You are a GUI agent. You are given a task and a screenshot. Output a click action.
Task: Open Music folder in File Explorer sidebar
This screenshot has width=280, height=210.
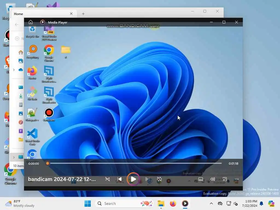(x=21, y=122)
